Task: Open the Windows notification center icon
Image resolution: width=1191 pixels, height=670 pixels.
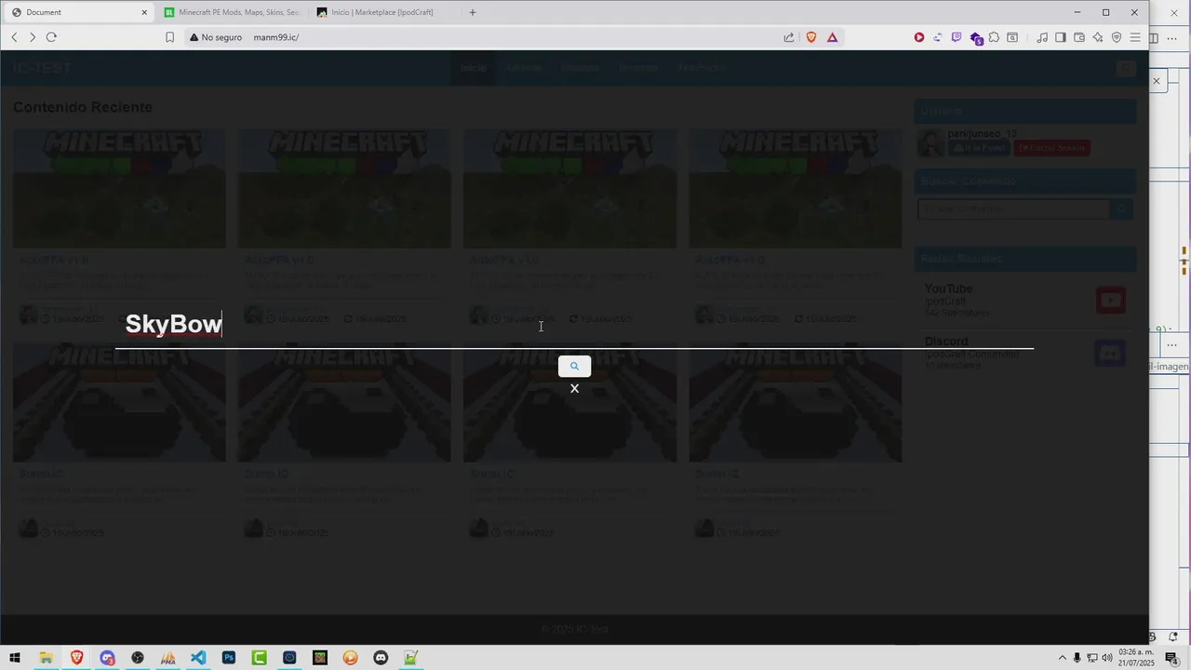Action: point(1172,658)
